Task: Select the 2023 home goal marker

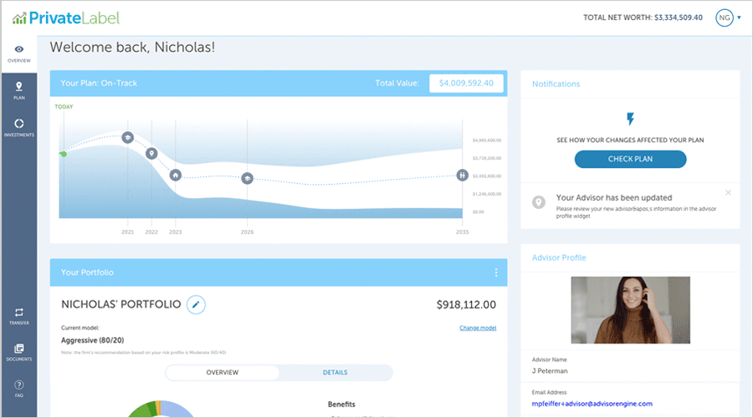Action: click(175, 176)
